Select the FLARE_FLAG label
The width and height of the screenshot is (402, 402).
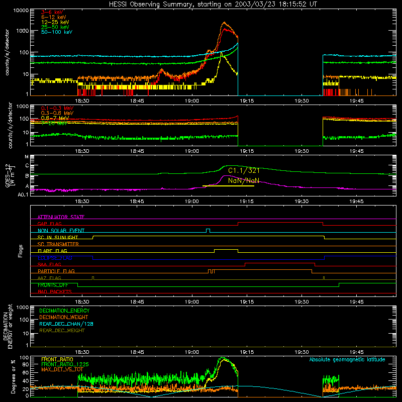(x=52, y=251)
